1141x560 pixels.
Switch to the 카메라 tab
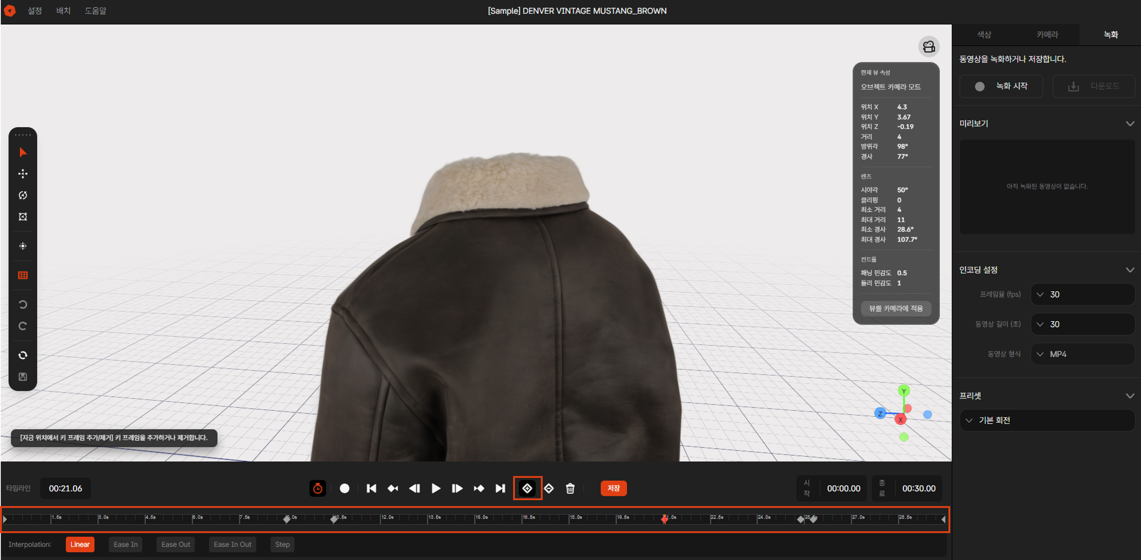click(1047, 34)
